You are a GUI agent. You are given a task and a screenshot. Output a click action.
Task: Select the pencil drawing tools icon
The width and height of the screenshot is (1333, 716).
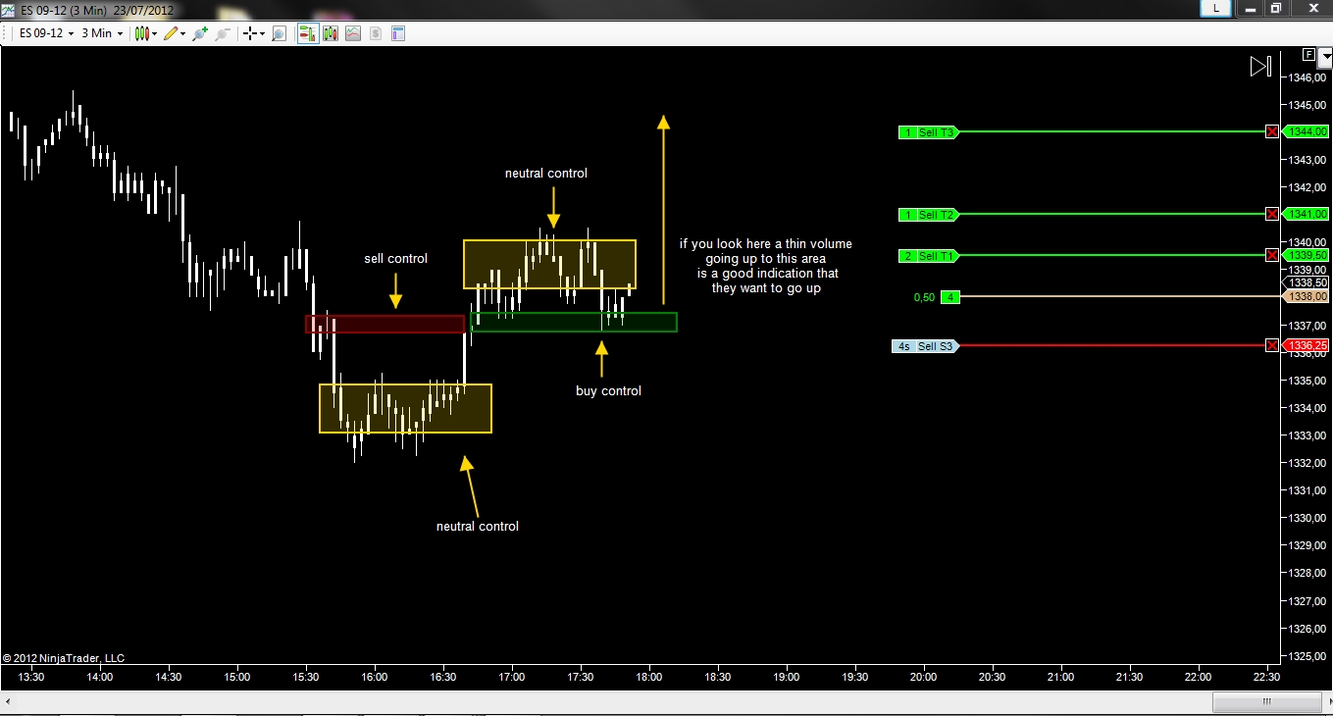(171, 33)
